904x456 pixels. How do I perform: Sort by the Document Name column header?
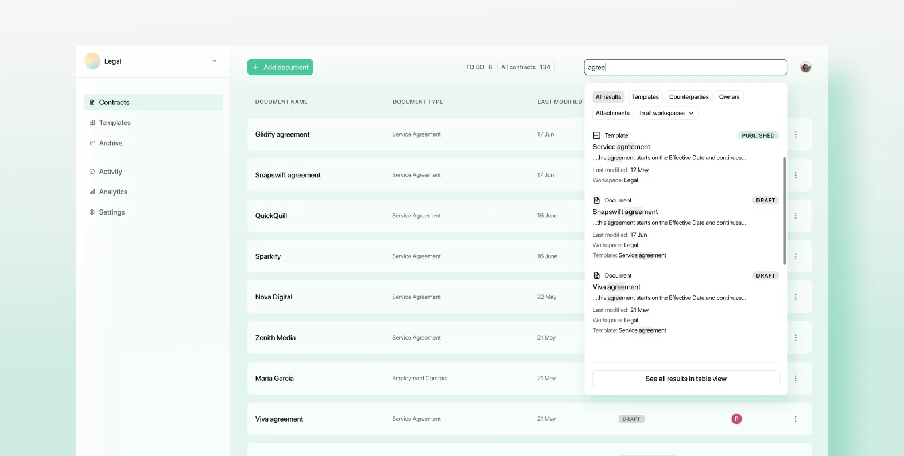(281, 102)
